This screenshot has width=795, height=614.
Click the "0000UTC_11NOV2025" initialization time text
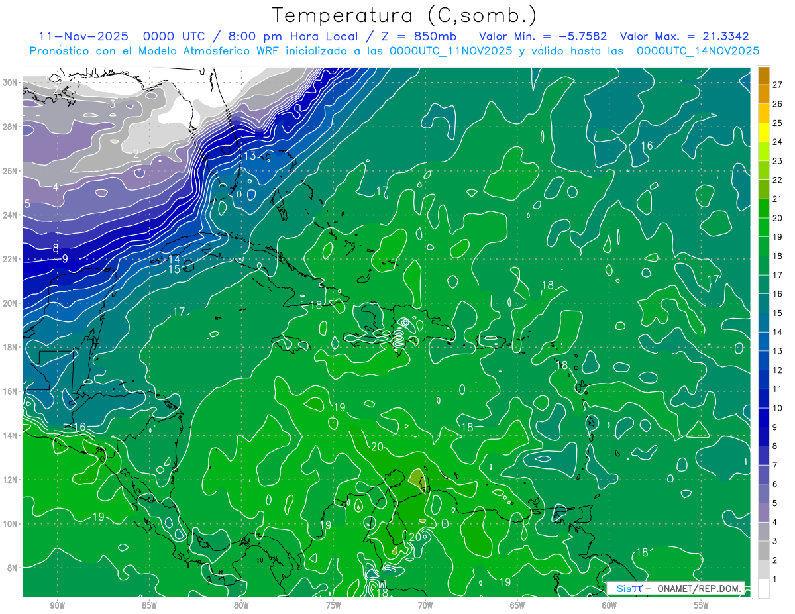tap(450, 51)
